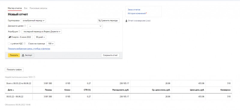Click the Показать график button

[14, 70]
